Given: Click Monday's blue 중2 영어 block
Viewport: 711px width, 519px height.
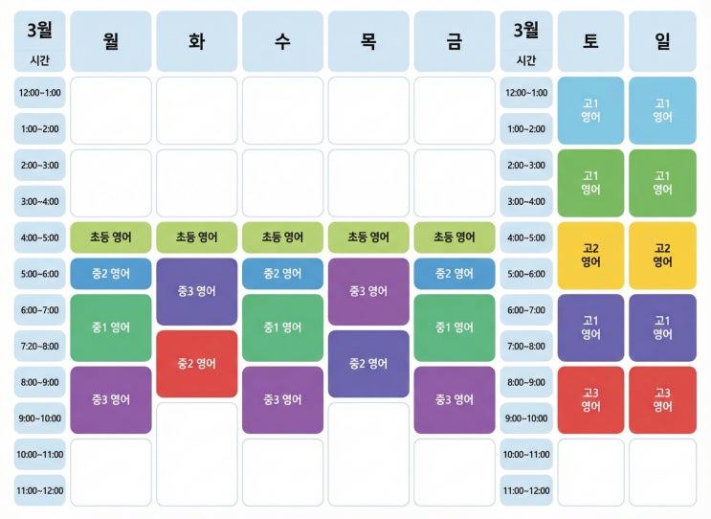Looking at the screenshot, I should pyautogui.click(x=111, y=274).
